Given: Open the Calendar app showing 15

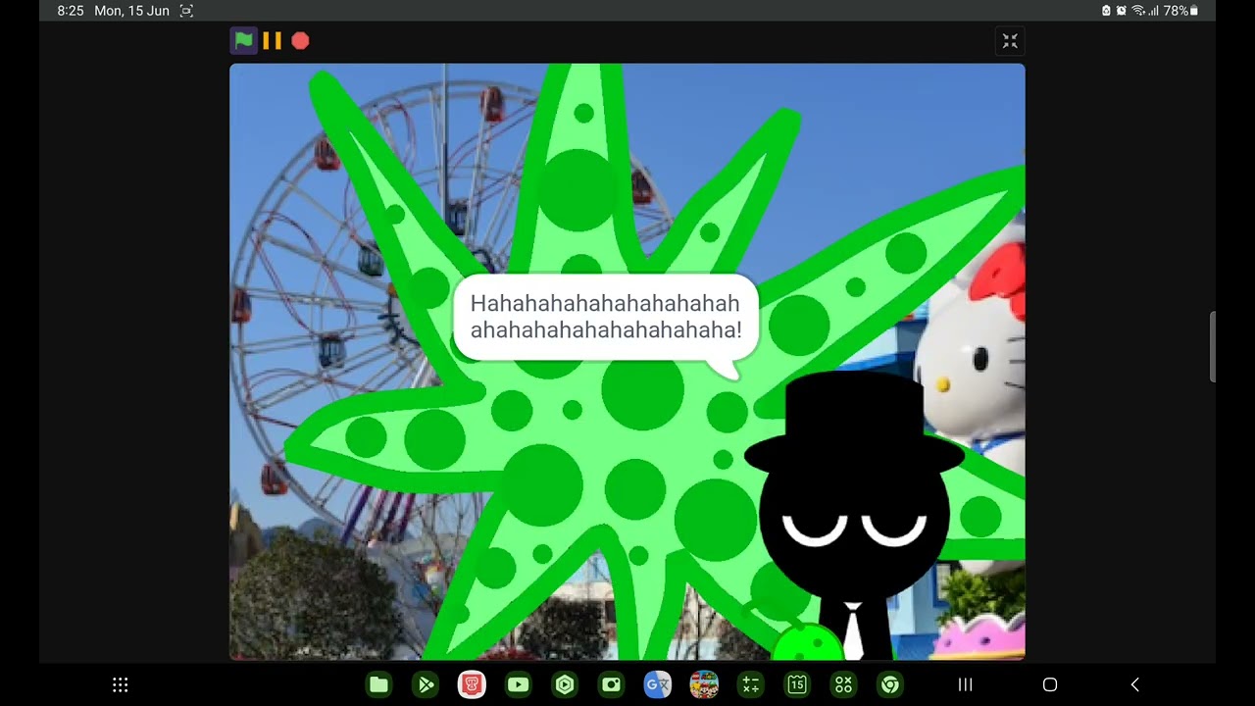Looking at the screenshot, I should tap(797, 684).
